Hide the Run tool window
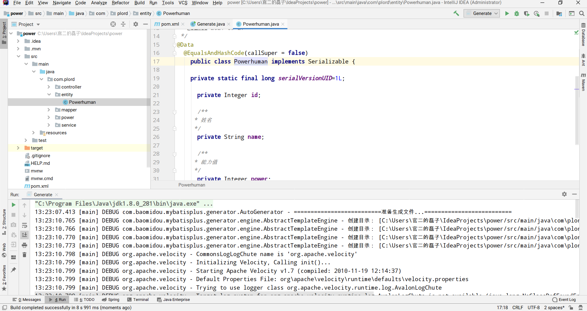Screen dimensions: 587x311 [x=574, y=194]
